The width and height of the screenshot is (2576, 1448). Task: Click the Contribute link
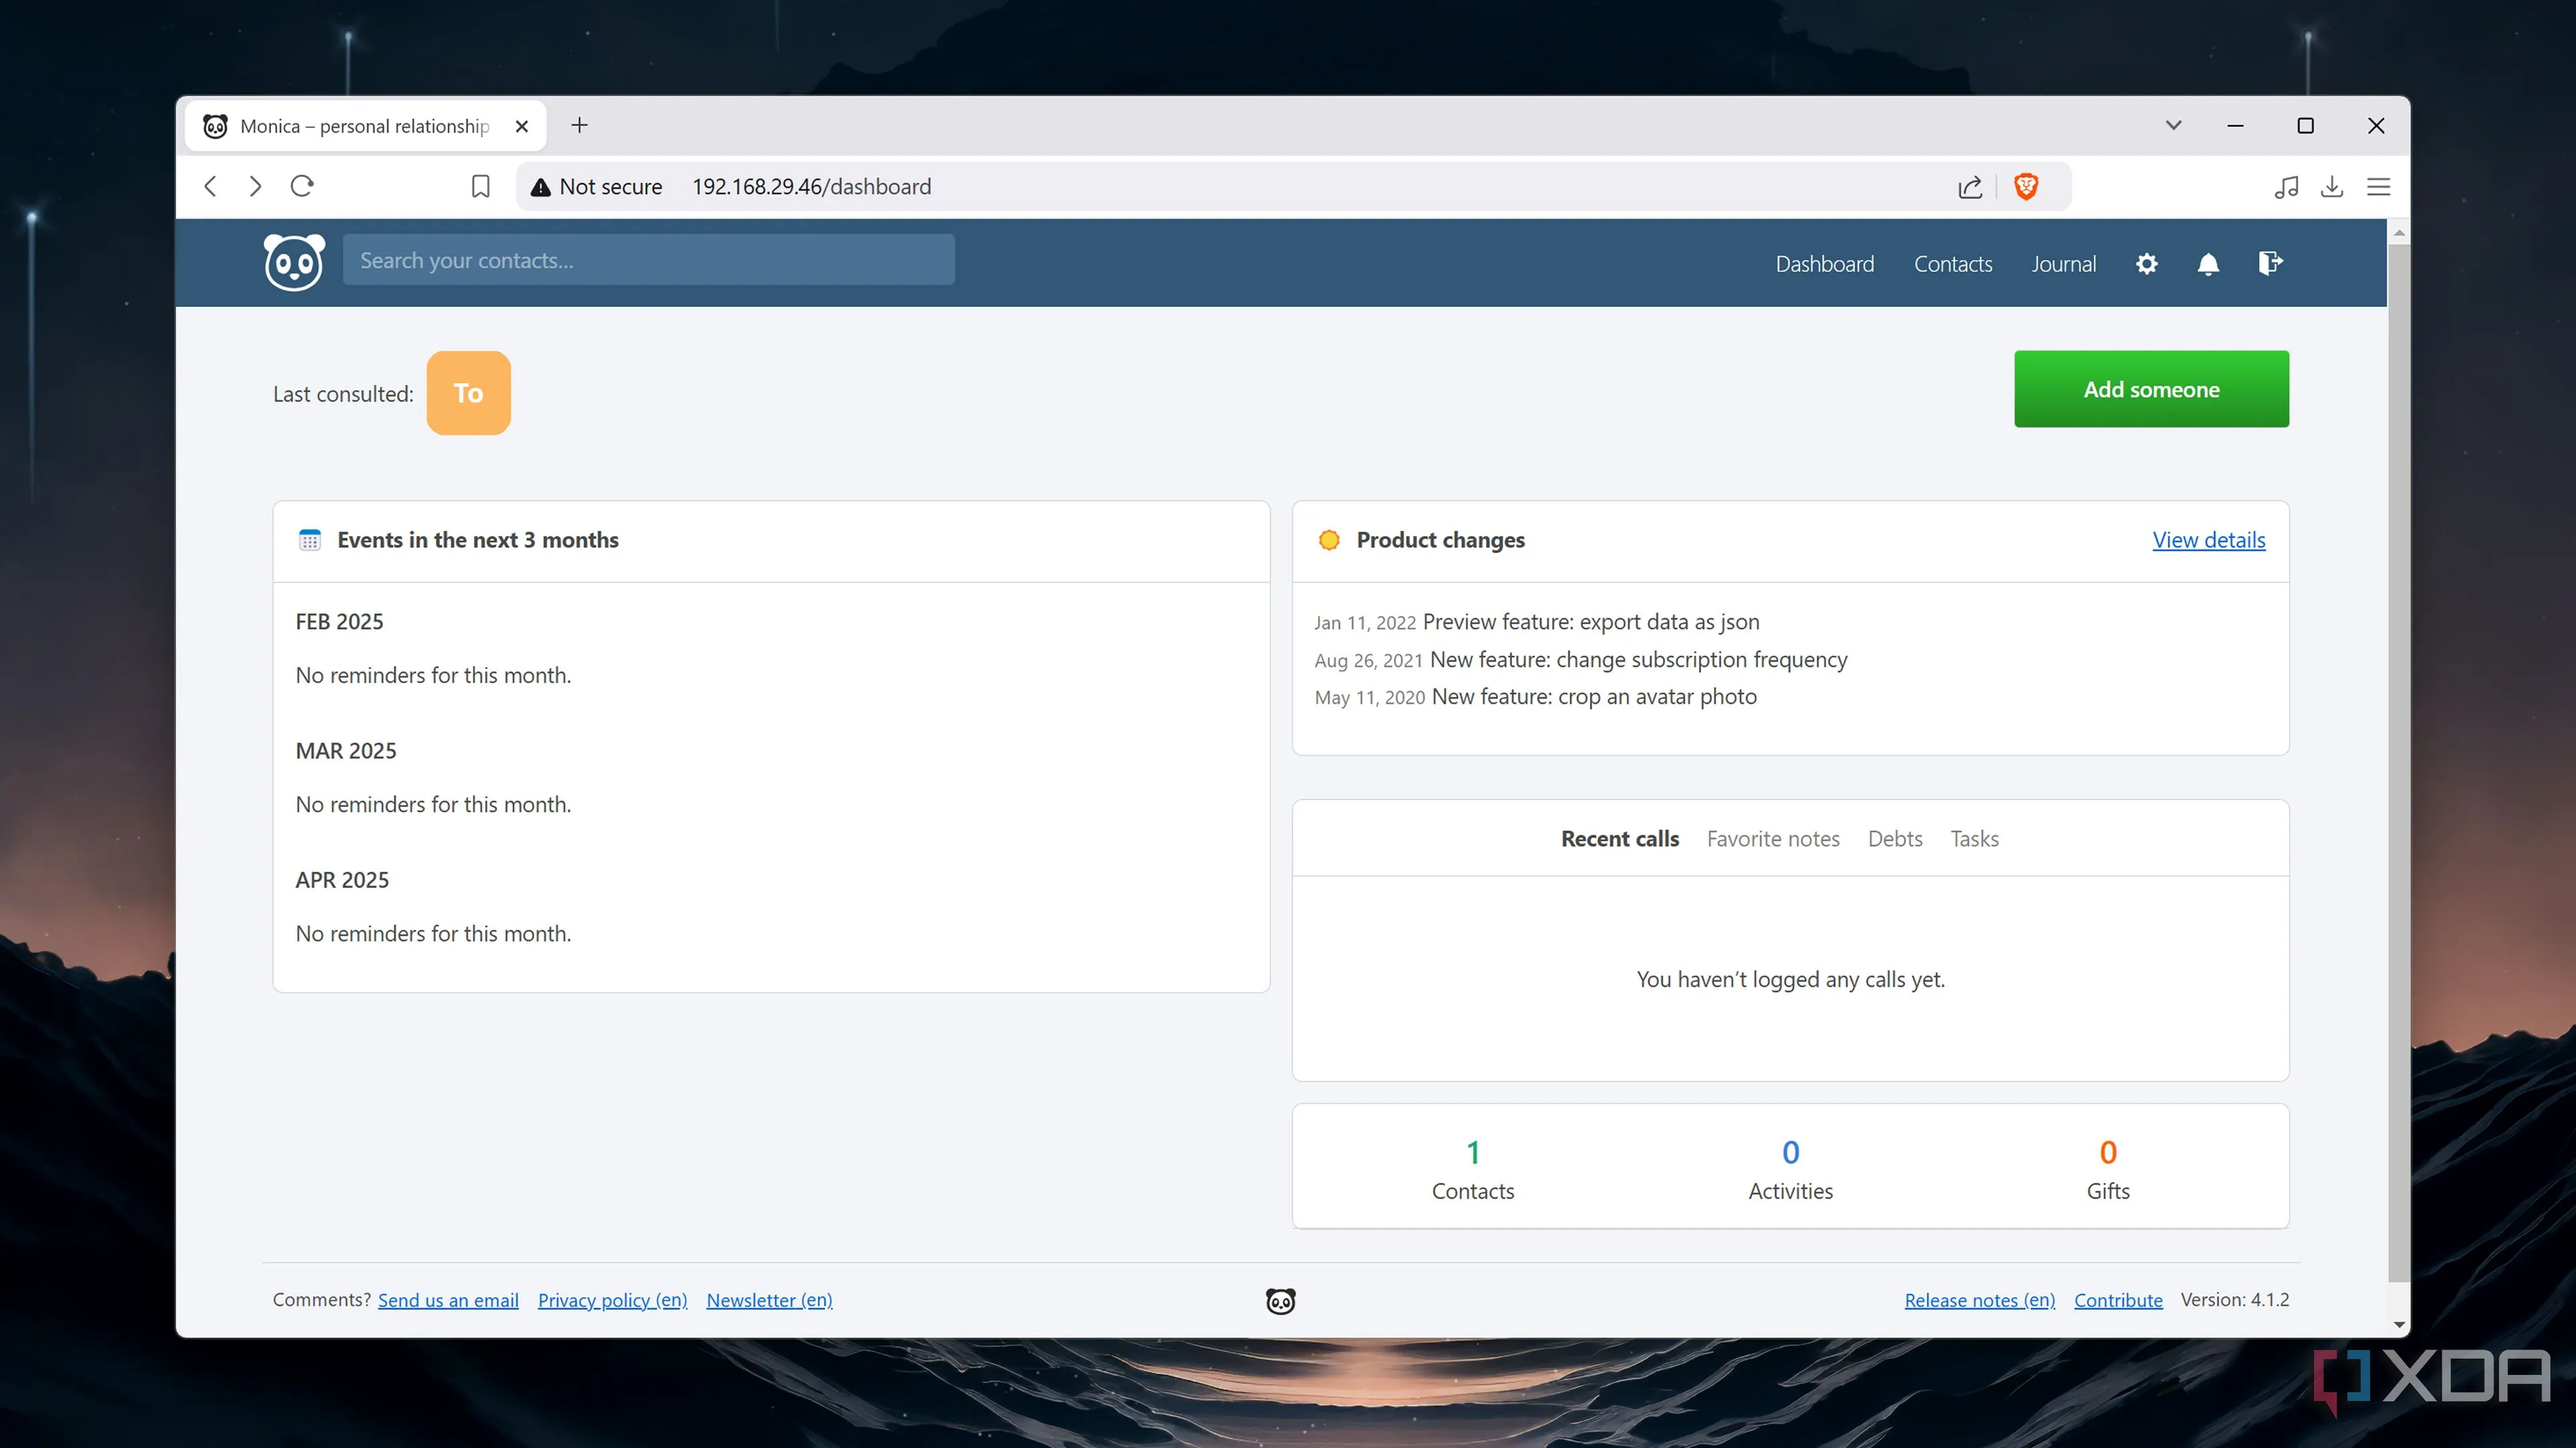pos(2118,1299)
